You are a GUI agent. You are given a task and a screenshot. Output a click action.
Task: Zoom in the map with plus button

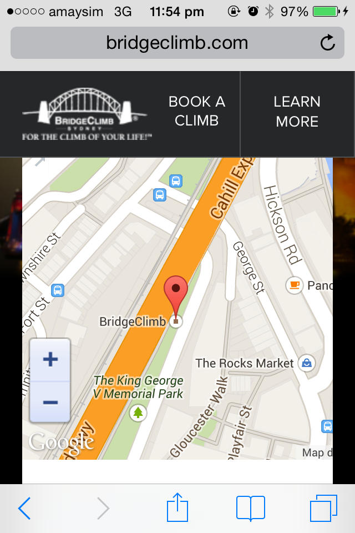click(x=50, y=360)
